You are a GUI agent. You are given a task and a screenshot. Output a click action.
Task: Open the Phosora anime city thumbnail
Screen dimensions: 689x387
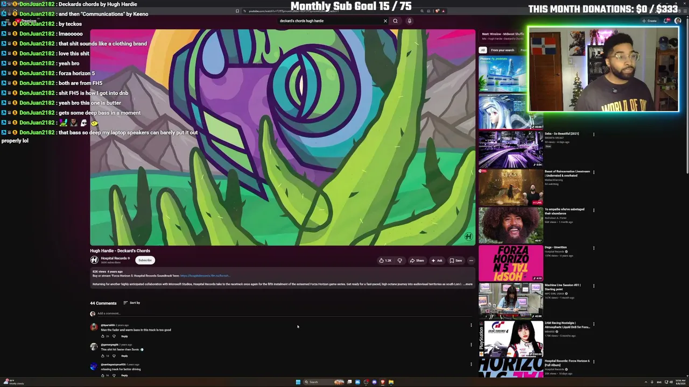tap(503, 74)
